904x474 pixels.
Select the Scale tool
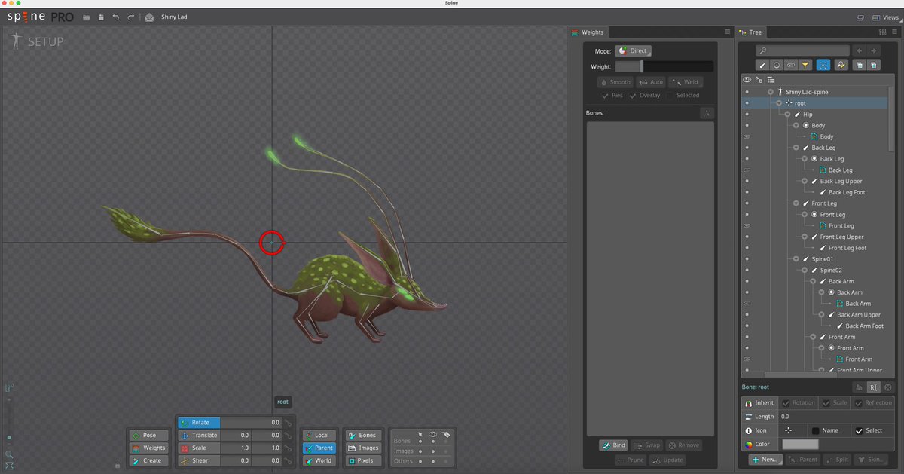[198, 448]
